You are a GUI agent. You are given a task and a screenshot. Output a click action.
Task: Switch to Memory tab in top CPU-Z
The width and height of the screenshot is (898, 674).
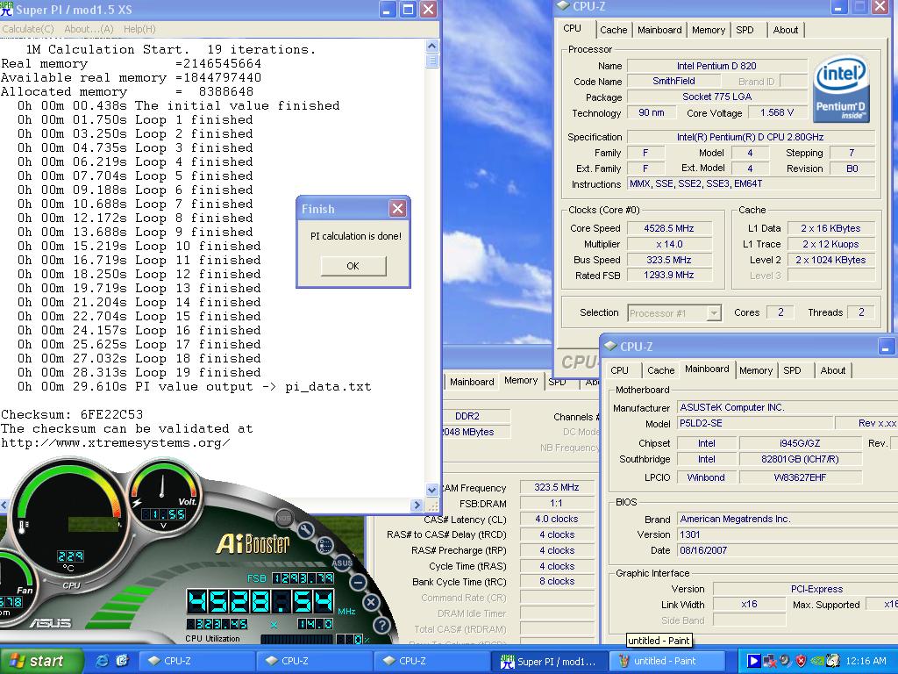coord(708,30)
